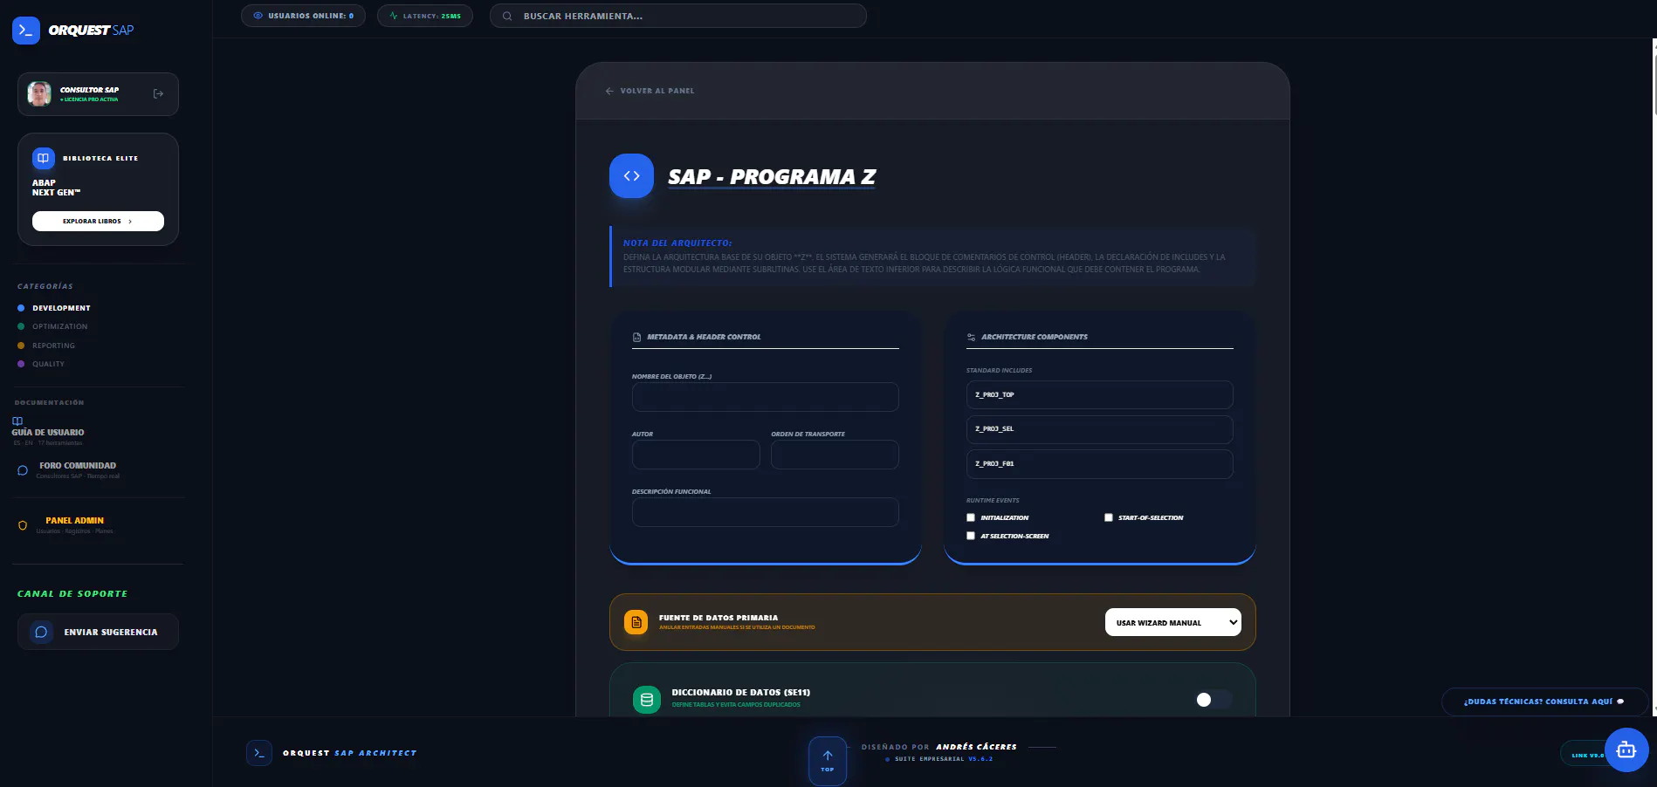
Task: Open the Biblioteca Elite book icon
Action: (x=44, y=158)
